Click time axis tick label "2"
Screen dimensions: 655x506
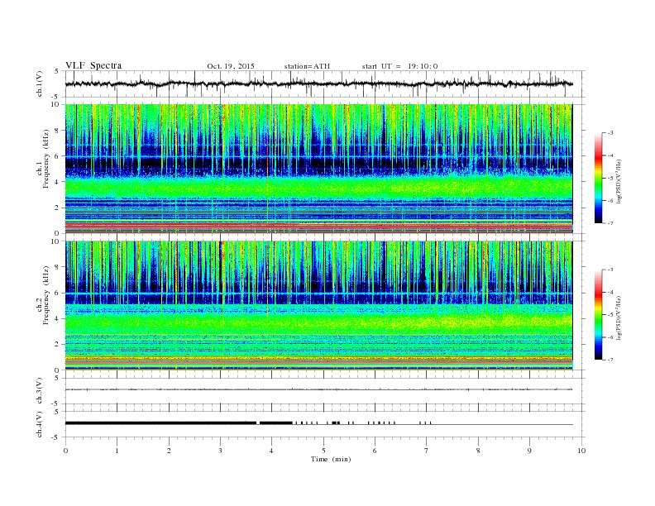pos(169,451)
